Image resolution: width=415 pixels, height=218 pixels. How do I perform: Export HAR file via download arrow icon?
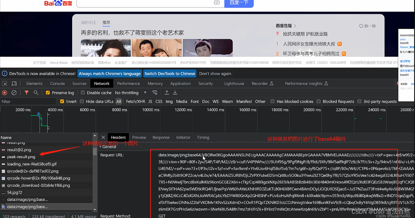tap(175, 92)
